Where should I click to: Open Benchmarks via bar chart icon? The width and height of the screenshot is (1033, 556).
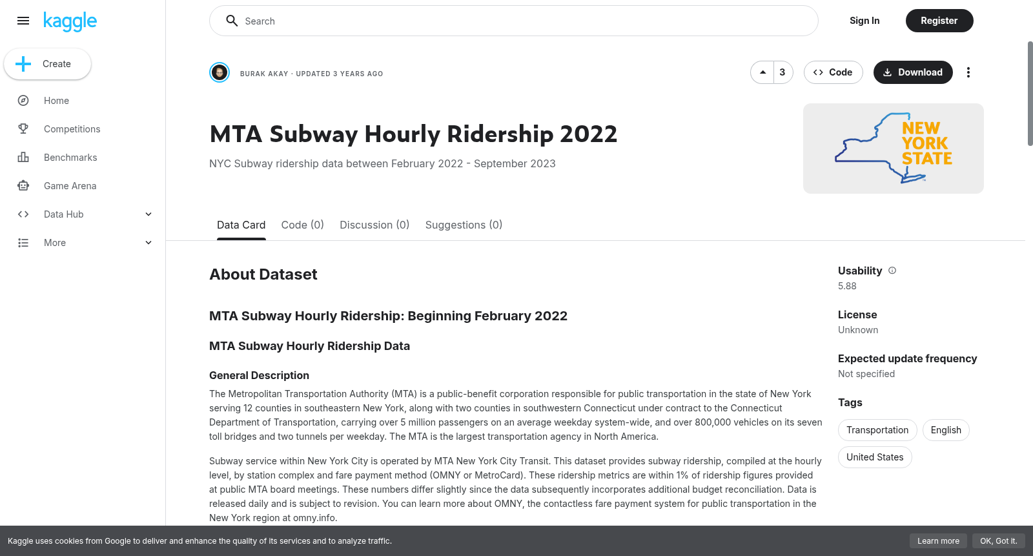[23, 158]
